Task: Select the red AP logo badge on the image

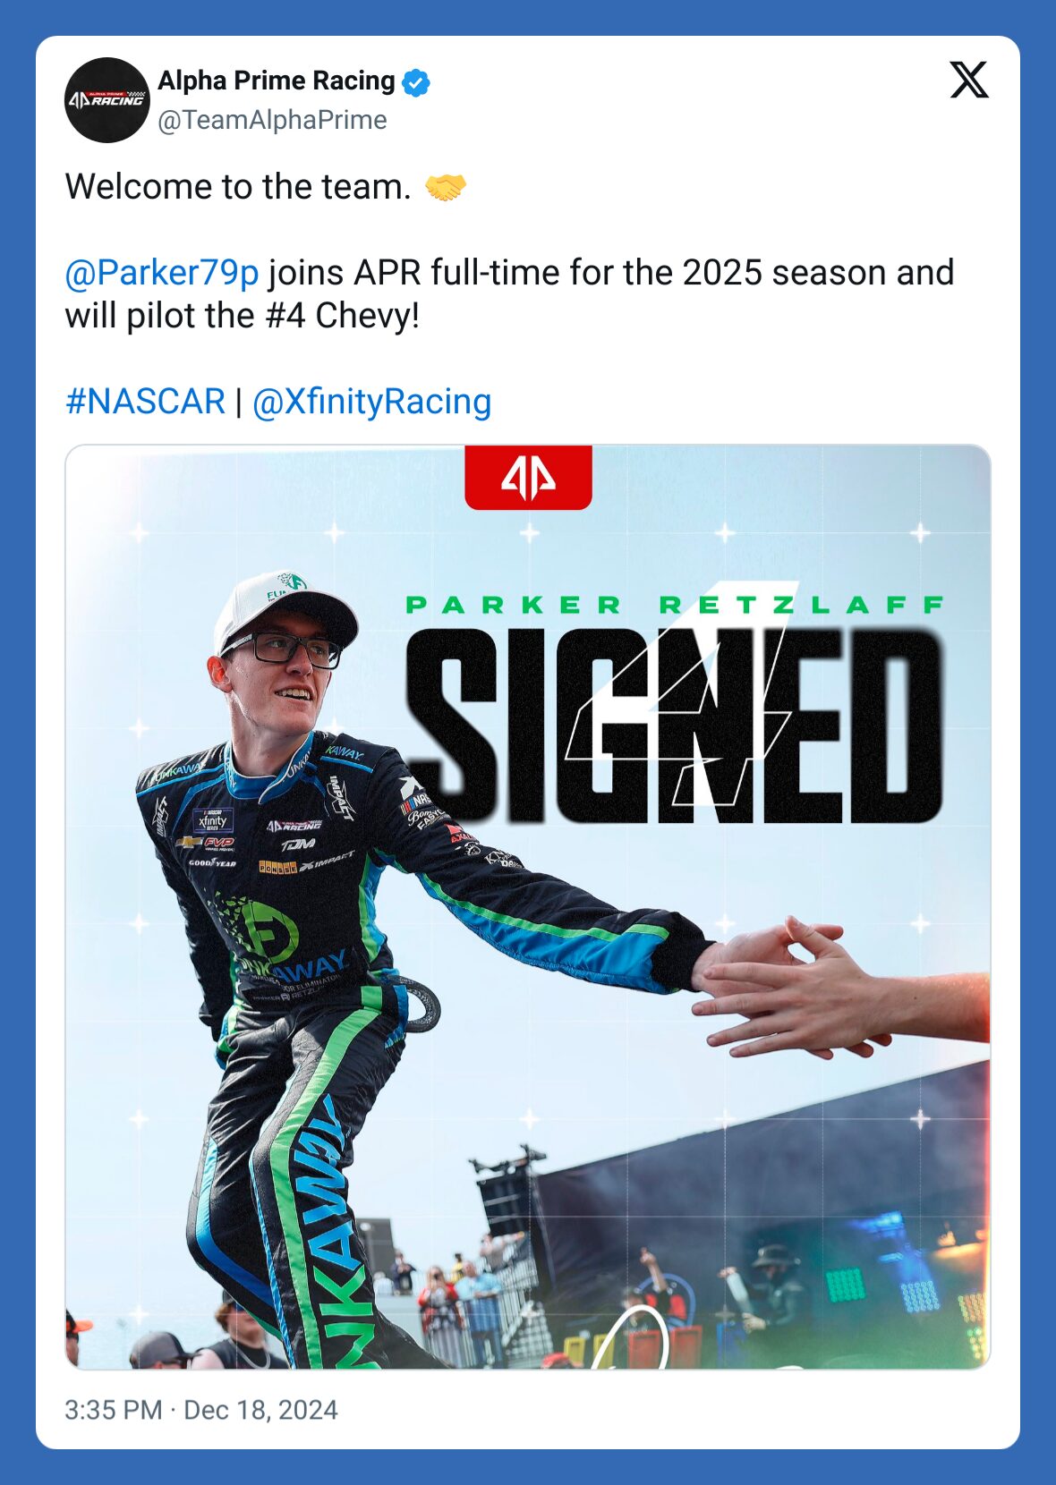Action: coord(528,478)
